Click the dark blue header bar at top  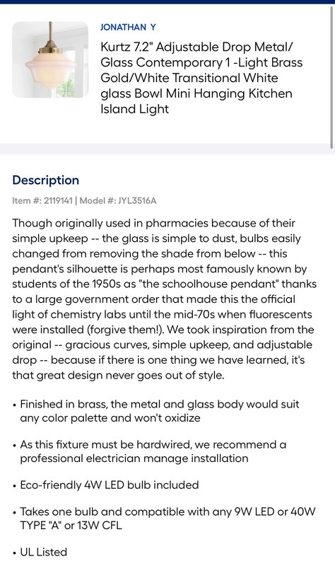coord(167,2)
